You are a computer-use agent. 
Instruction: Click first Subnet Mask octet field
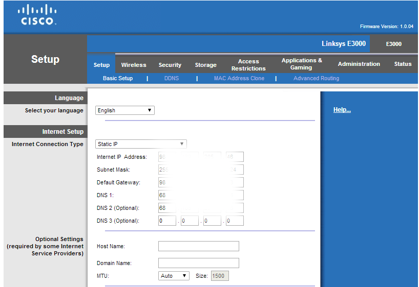[x=167, y=170]
